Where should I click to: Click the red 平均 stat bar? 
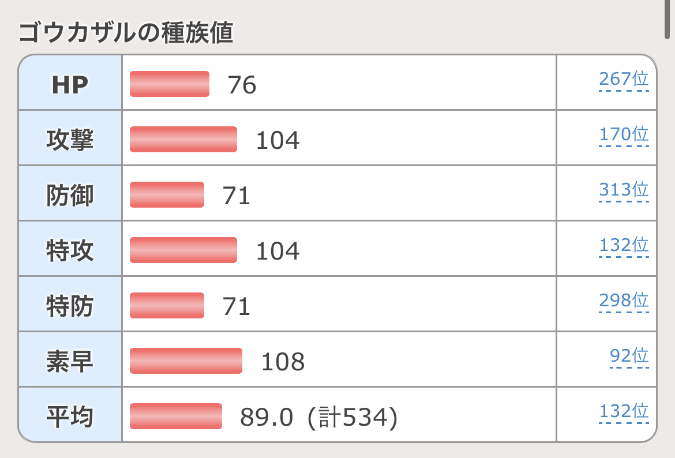[176, 416]
